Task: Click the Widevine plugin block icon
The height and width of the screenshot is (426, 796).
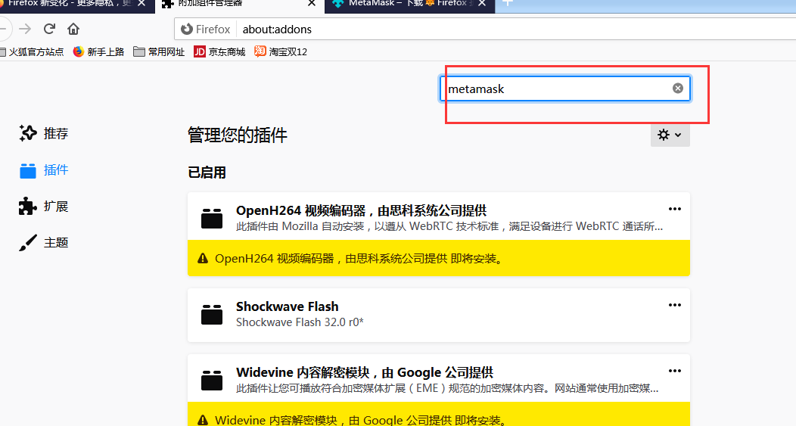Action: coord(212,381)
